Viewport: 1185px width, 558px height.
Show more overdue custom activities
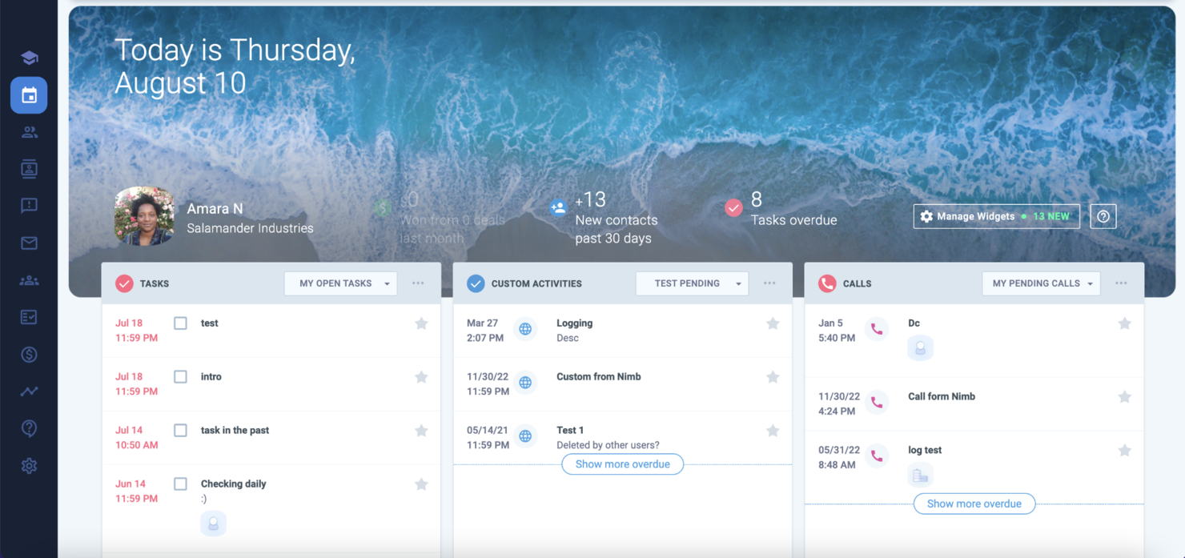pos(622,464)
